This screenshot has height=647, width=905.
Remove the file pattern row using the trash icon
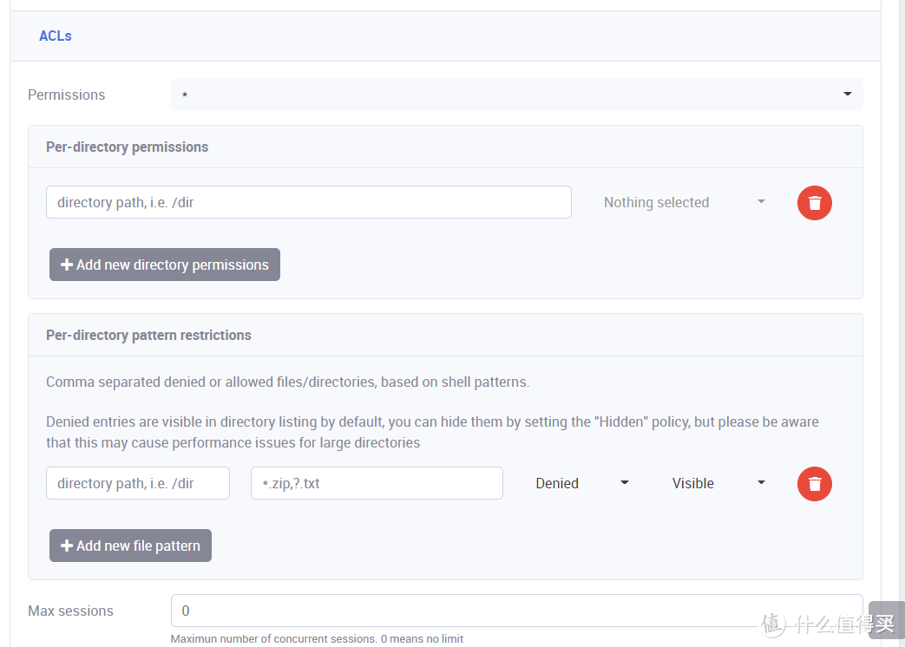click(x=814, y=484)
